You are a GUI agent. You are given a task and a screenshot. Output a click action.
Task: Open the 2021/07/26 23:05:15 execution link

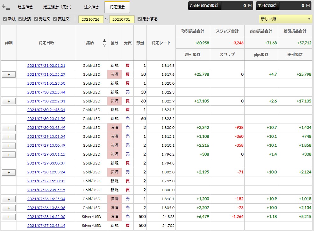(x=46, y=190)
